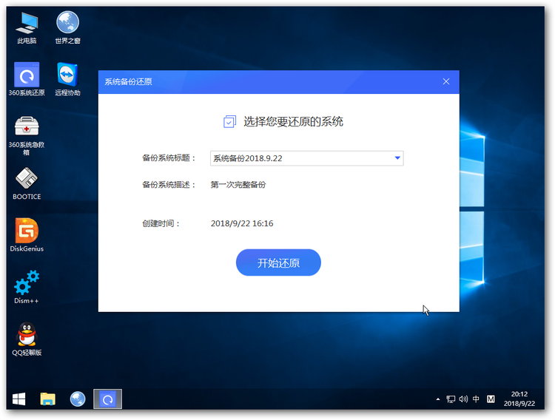The width and height of the screenshot is (555, 420).
Task: Click the 开始还原 button
Action: point(278,262)
